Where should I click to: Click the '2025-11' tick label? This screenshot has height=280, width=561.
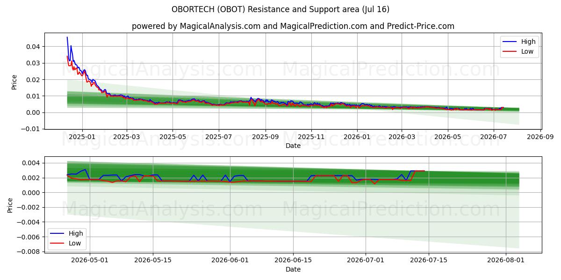[311, 137]
